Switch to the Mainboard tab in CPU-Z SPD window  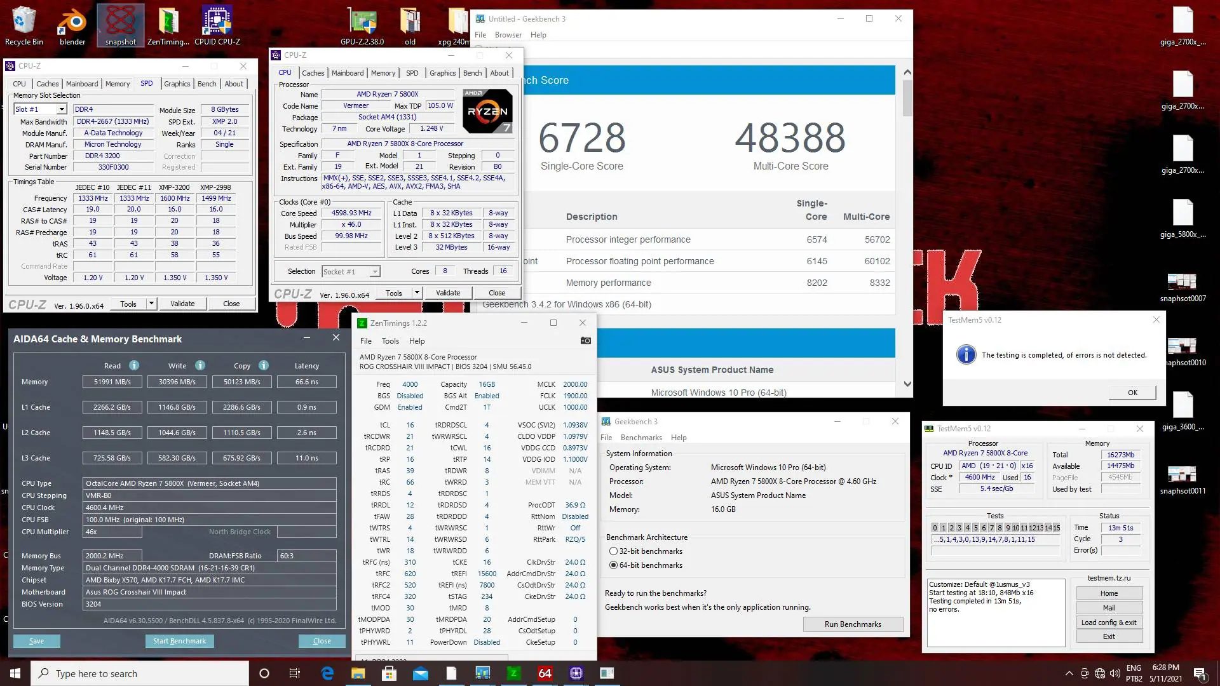[x=82, y=84]
